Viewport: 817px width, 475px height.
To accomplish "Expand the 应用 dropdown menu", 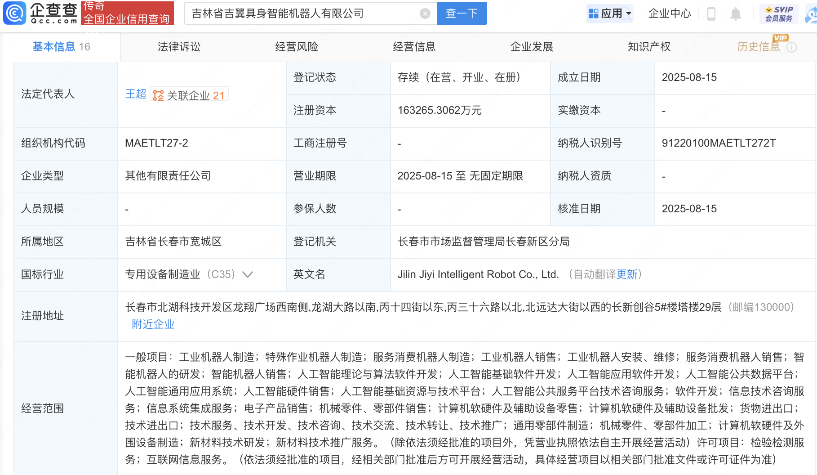I will point(610,13).
